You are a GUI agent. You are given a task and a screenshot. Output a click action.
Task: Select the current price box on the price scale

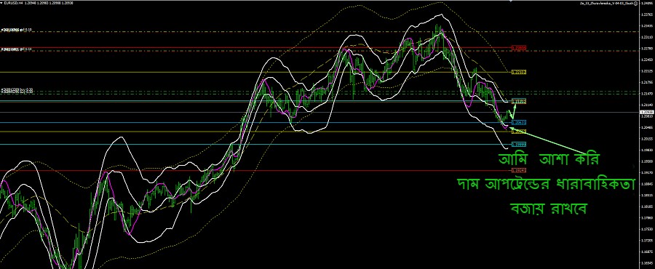pos(647,112)
